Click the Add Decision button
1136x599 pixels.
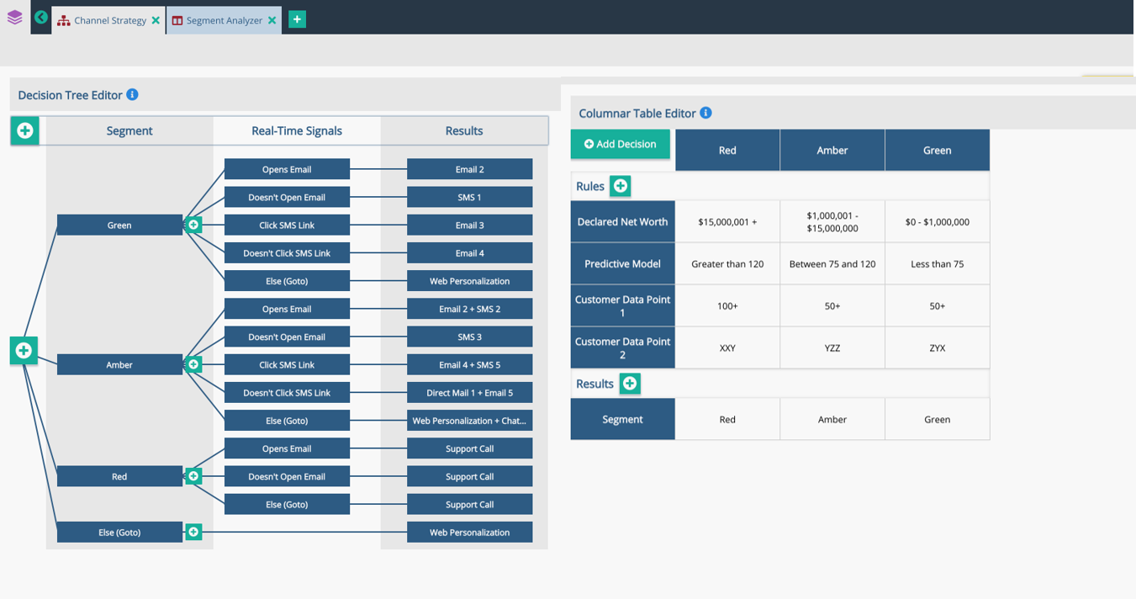(621, 144)
